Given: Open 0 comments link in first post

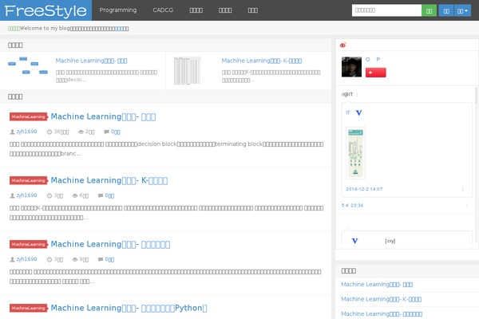Looking at the screenshot, I should (x=115, y=132).
